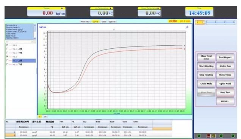Open the Options tab

tap(112, 22)
